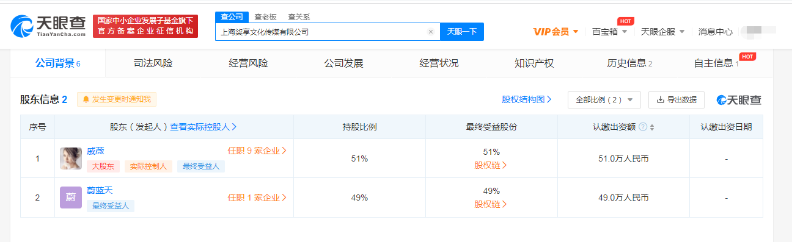Open the 知识产权 tab
This screenshot has width=792, height=242.
click(534, 63)
